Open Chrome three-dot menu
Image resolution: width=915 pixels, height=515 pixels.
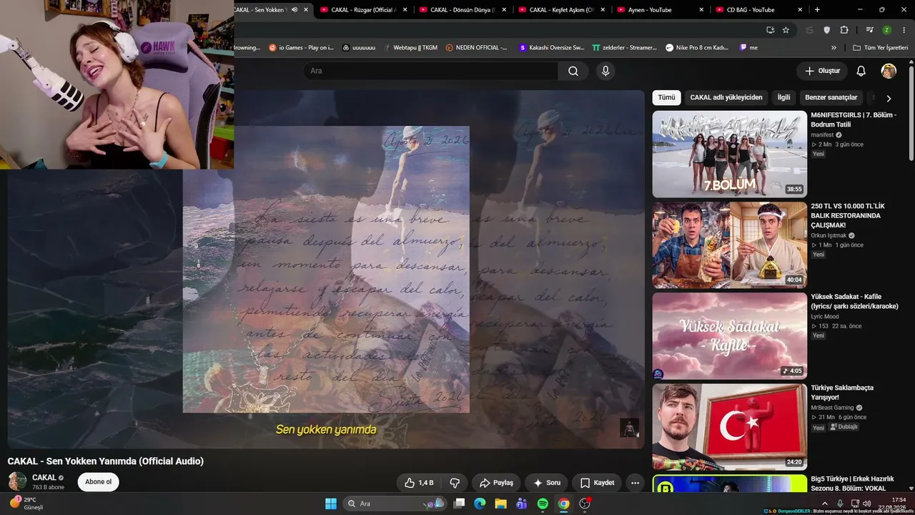pos(904,30)
